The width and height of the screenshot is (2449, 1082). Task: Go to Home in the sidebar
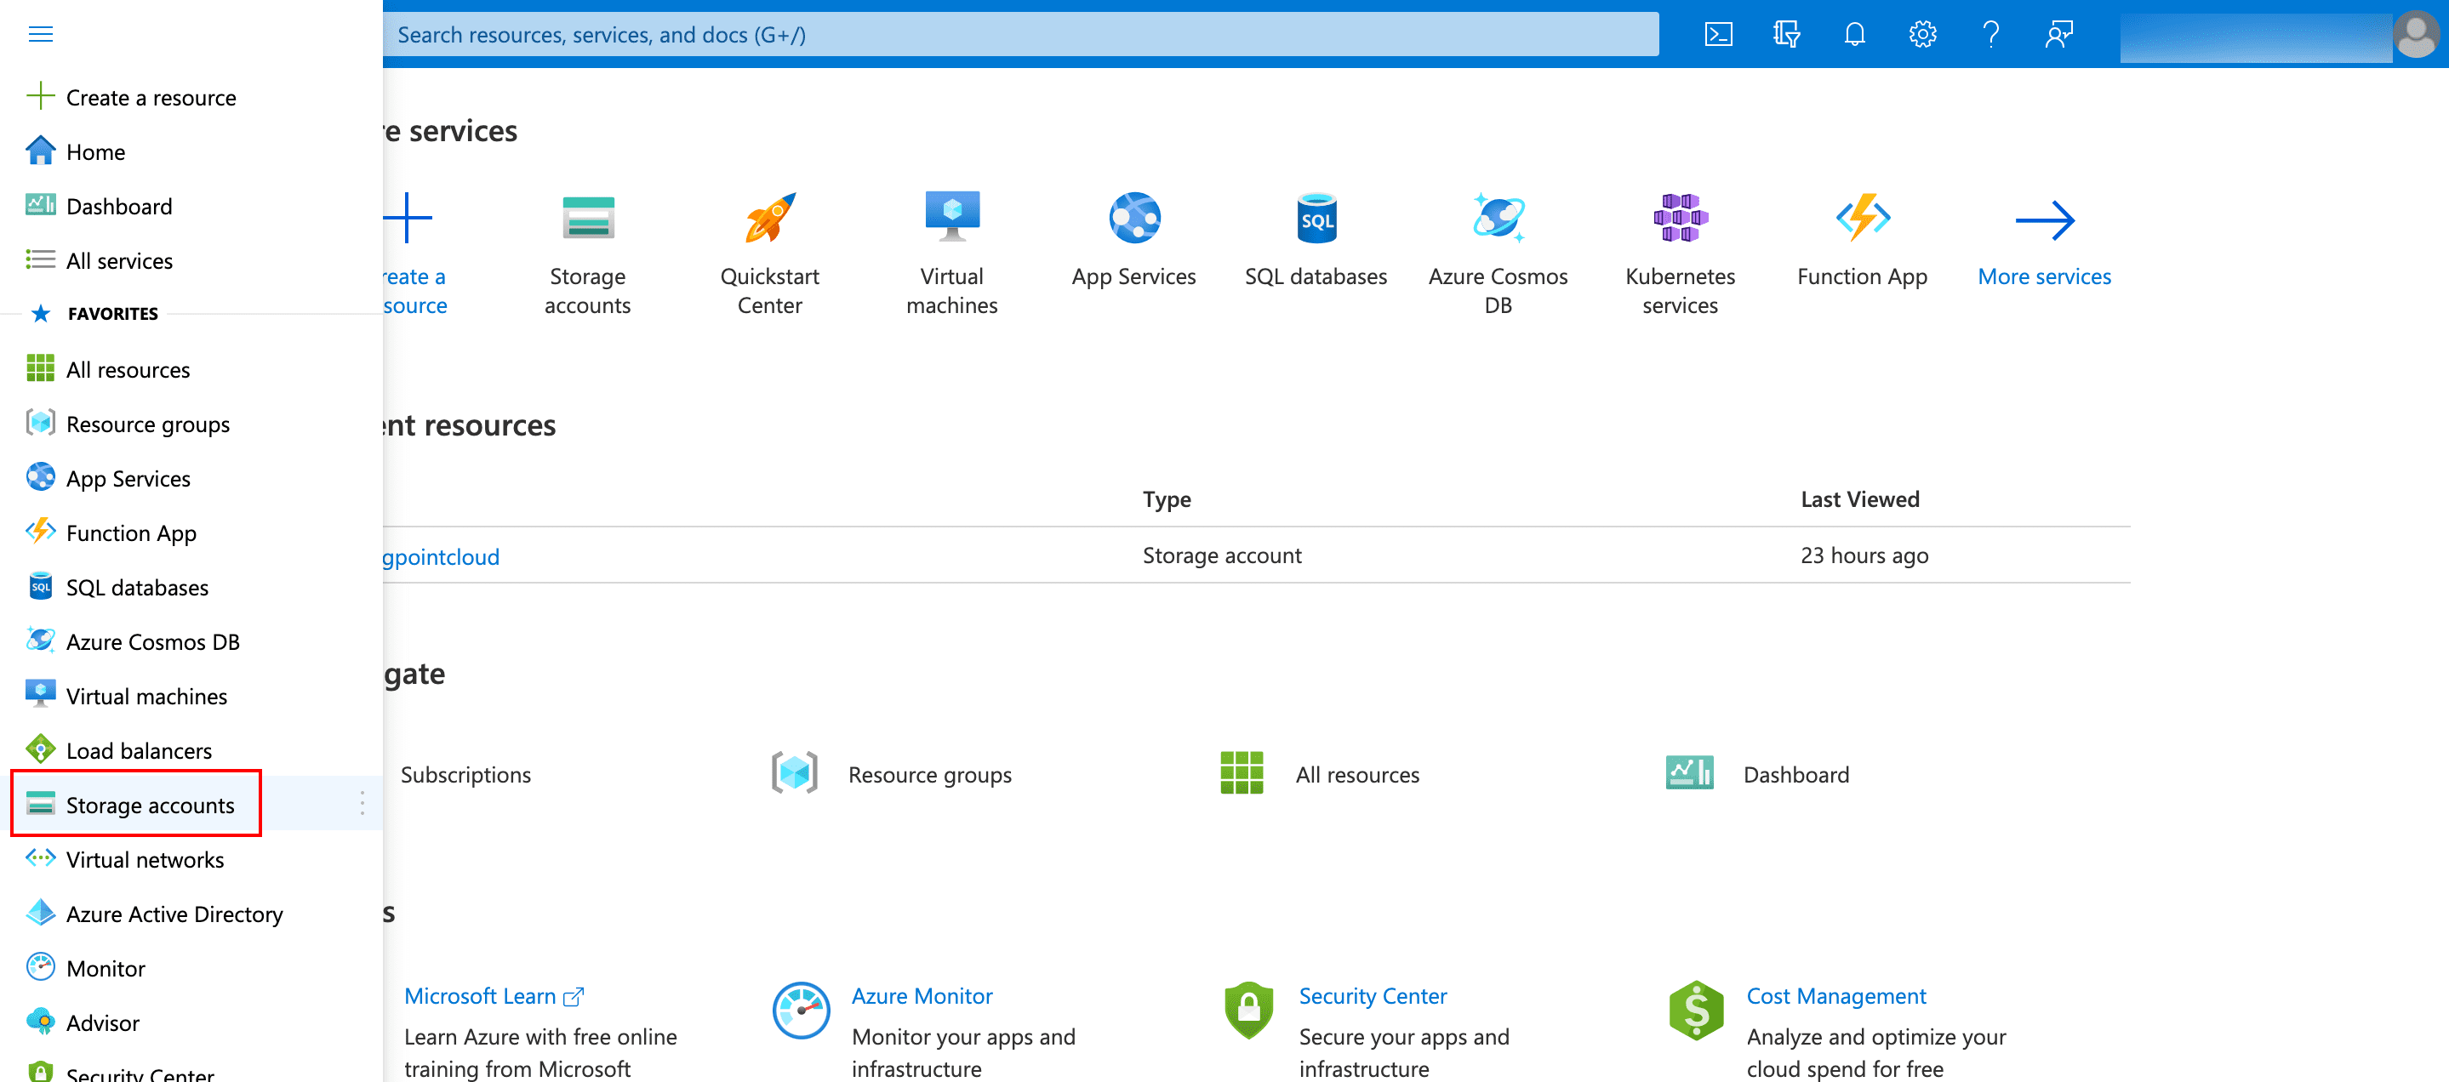(95, 151)
